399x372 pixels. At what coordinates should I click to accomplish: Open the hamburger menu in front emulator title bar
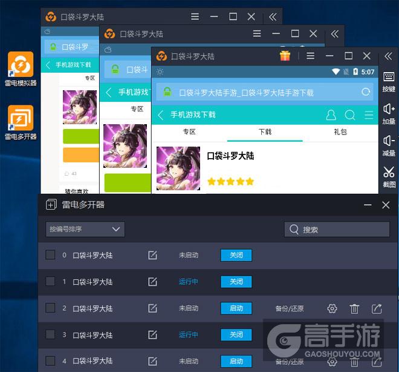coord(311,56)
